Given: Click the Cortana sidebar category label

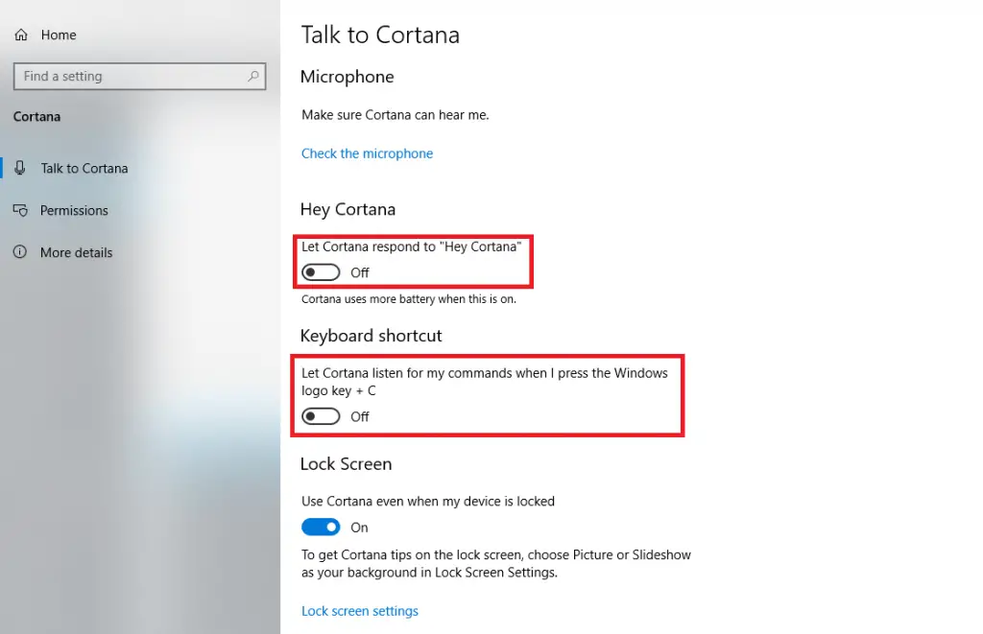Looking at the screenshot, I should pyautogui.click(x=37, y=116).
